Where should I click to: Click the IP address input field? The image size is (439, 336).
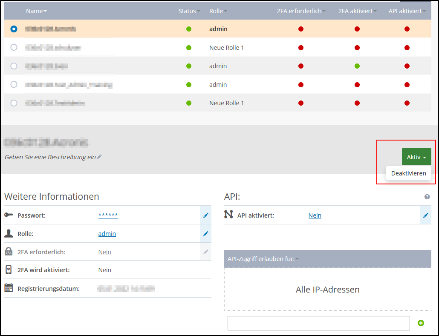318,323
